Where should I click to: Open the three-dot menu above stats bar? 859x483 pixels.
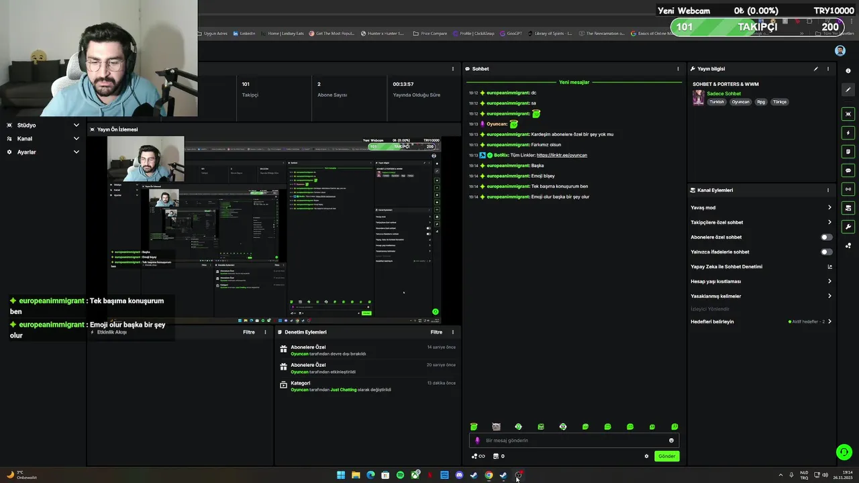click(x=452, y=68)
